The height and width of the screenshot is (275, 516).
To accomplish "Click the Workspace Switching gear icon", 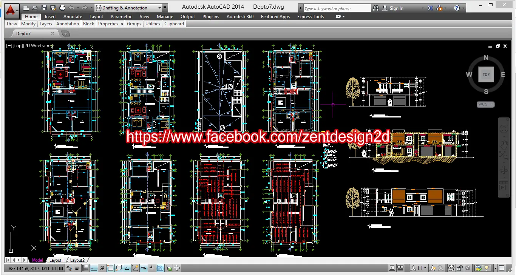I will click(x=451, y=268).
